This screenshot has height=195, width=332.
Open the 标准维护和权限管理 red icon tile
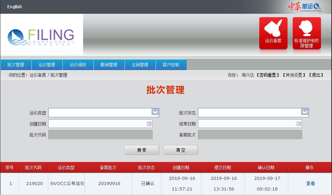(306, 33)
